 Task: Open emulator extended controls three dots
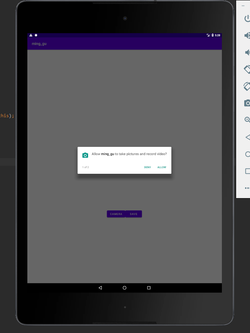[x=247, y=188]
